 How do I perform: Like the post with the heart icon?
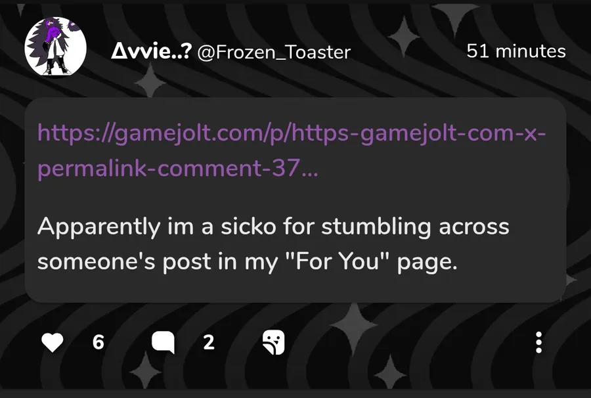click(53, 342)
